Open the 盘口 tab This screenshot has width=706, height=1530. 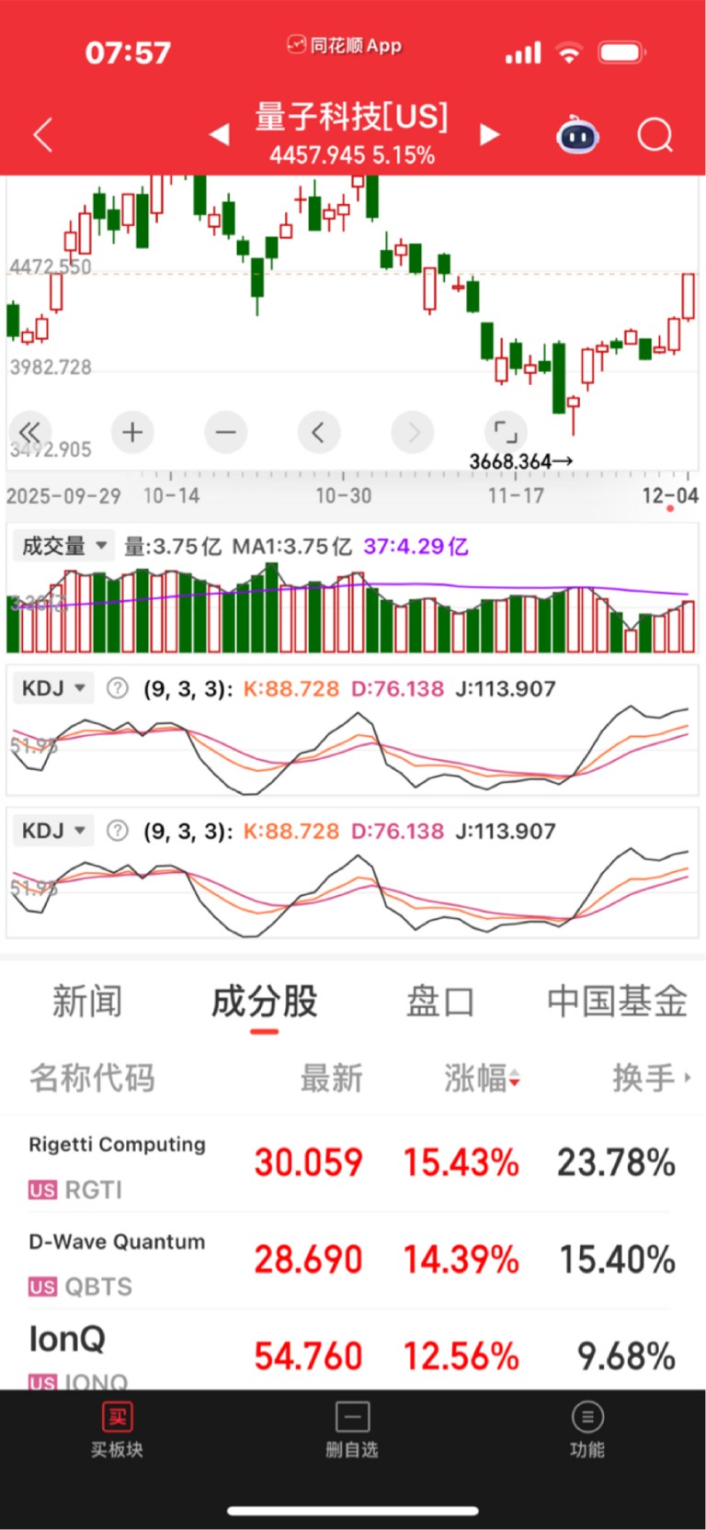pyautogui.click(x=440, y=1002)
